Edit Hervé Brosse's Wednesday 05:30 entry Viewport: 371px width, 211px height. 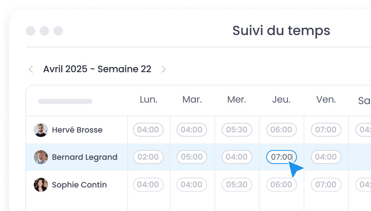point(237,130)
